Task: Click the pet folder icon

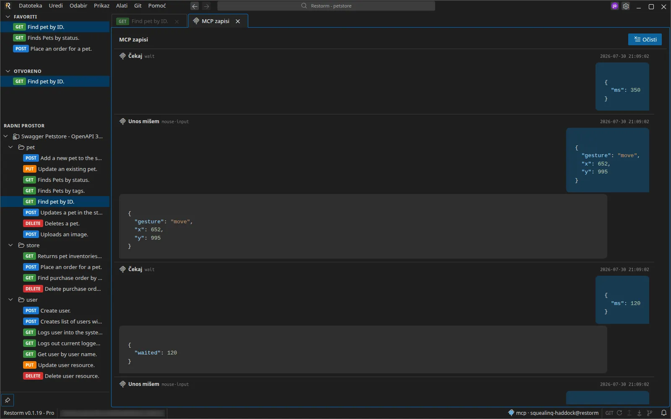Action: pyautogui.click(x=21, y=147)
